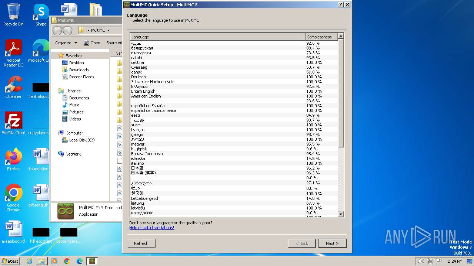Launch Google Chrome from desktop
This screenshot has width=474, height=266.
click(13, 198)
